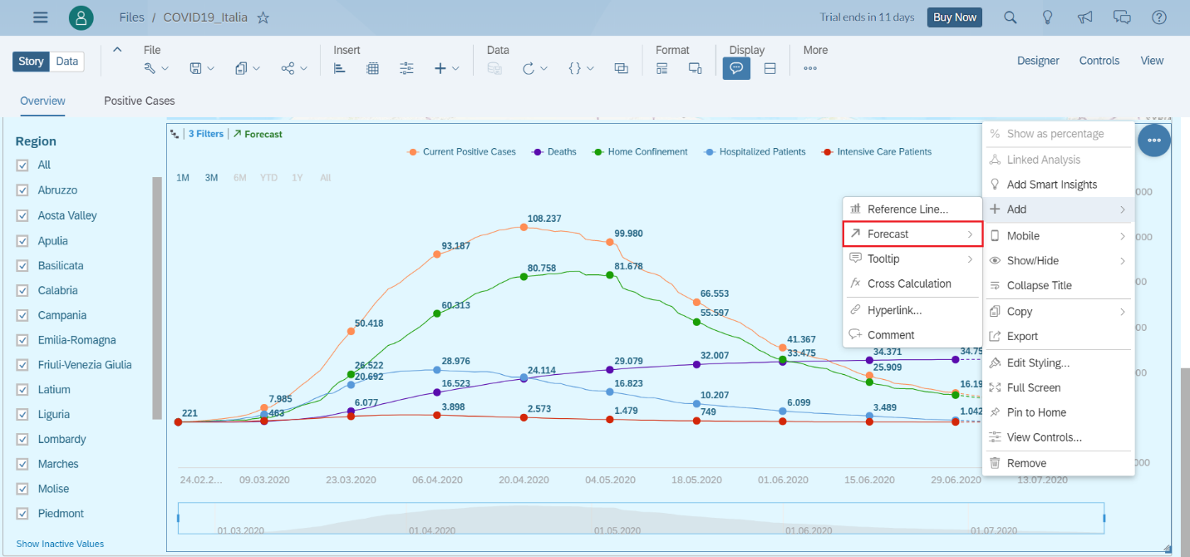Viewport: 1190px width, 557px height.
Task: Open the question mark help icon
Action: click(x=1159, y=17)
